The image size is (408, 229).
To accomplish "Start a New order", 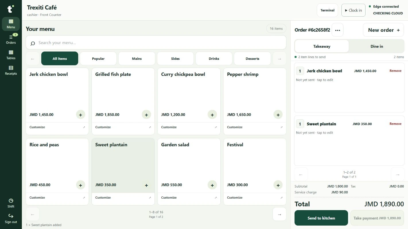I will tap(384, 30).
